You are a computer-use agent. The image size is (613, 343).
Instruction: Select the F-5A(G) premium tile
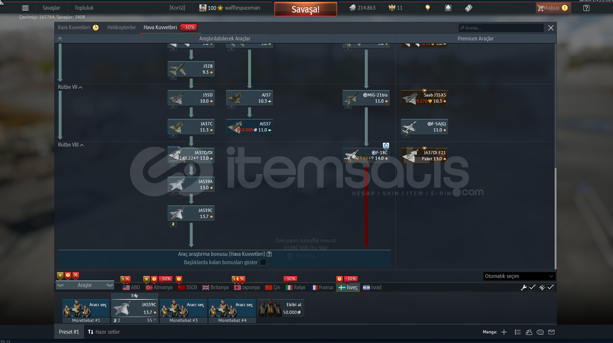(424, 127)
